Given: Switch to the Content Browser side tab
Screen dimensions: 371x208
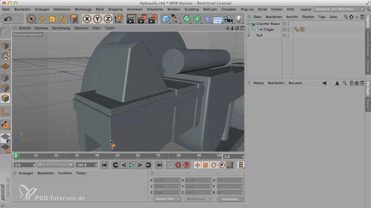Looking at the screenshot, I should pos(368,43).
